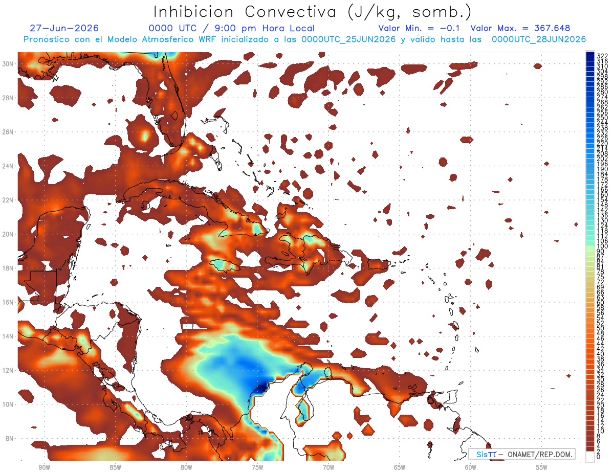Click the title "Inhibicion Convectiva (J/kg, somb.)"
The width and height of the screenshot is (614, 474).
click(x=313, y=12)
